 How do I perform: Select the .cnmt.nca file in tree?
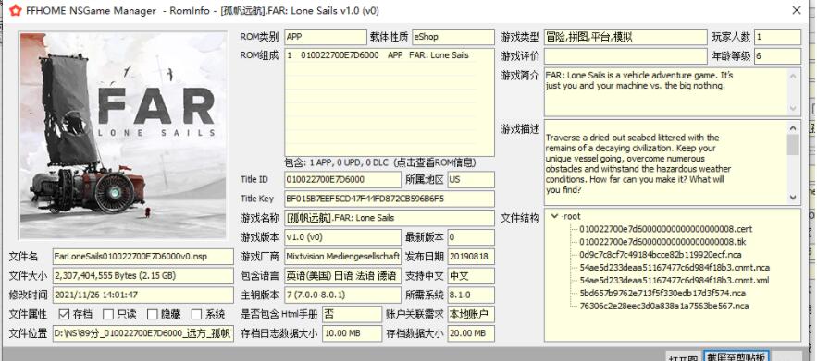(675, 268)
